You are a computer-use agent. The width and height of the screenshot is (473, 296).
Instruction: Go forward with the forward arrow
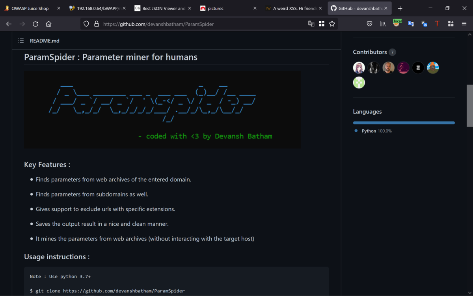tap(22, 24)
